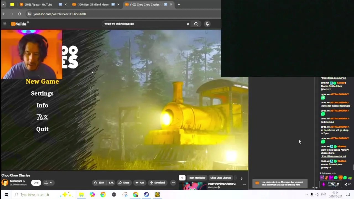
Task: Open a new browser tab
Action: [x=179, y=4]
